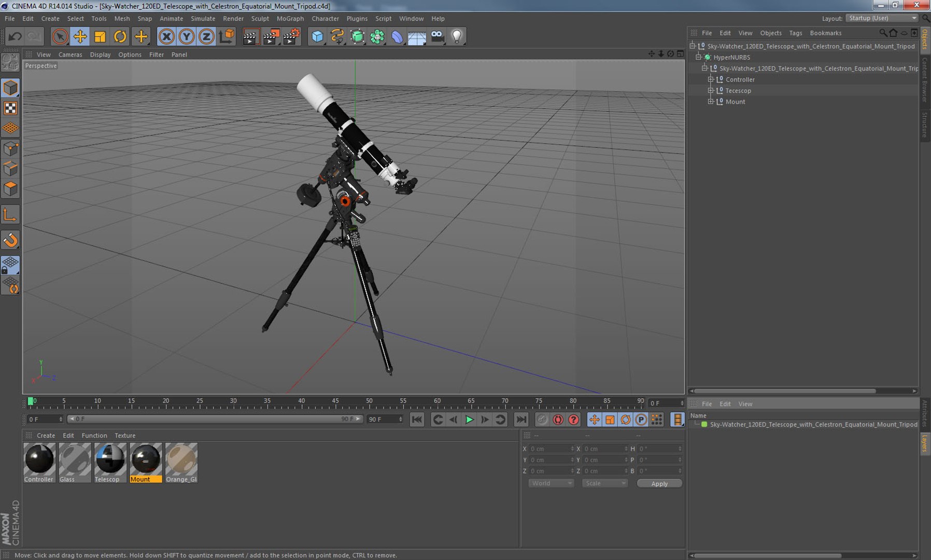
Task: Click the Undo arrow icon
Action: (15, 36)
